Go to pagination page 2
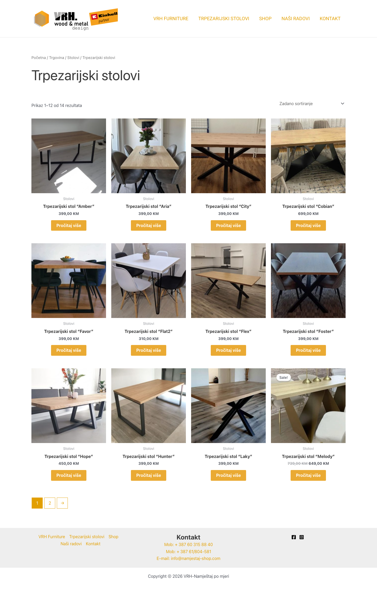 click(50, 503)
